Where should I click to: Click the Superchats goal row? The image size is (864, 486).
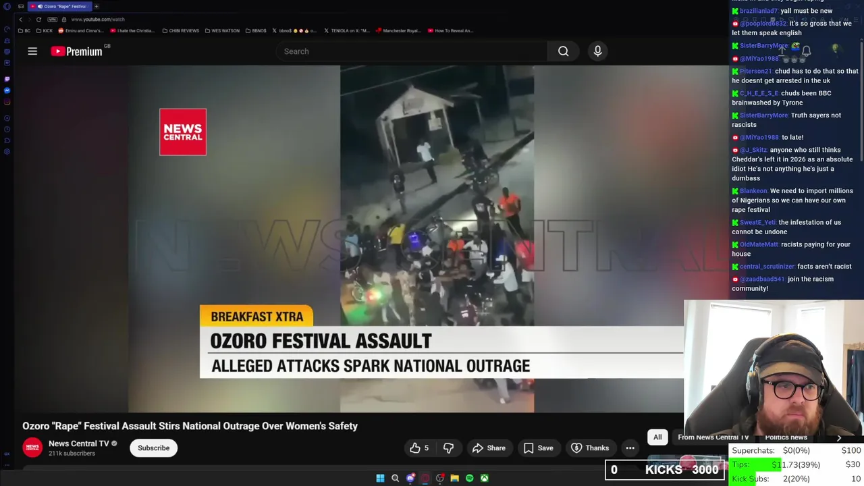pyautogui.click(x=796, y=450)
